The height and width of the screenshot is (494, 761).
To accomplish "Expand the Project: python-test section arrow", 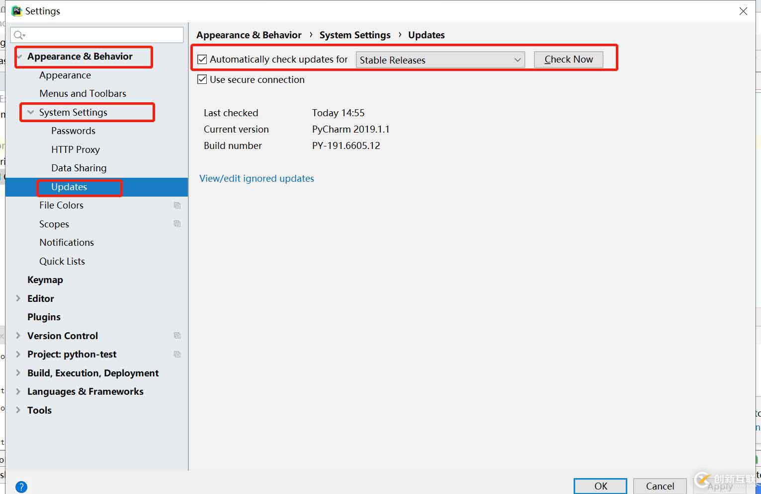I will 18,354.
